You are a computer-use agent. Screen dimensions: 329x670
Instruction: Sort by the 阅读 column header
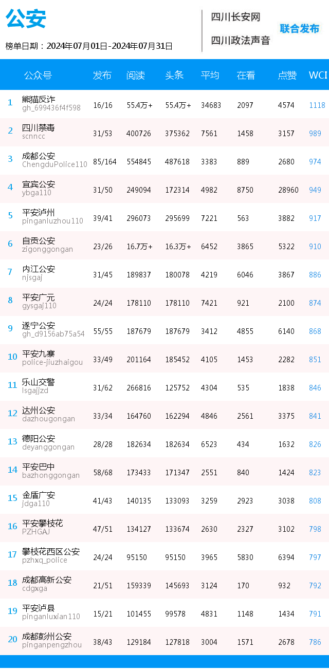pyautogui.click(x=136, y=75)
